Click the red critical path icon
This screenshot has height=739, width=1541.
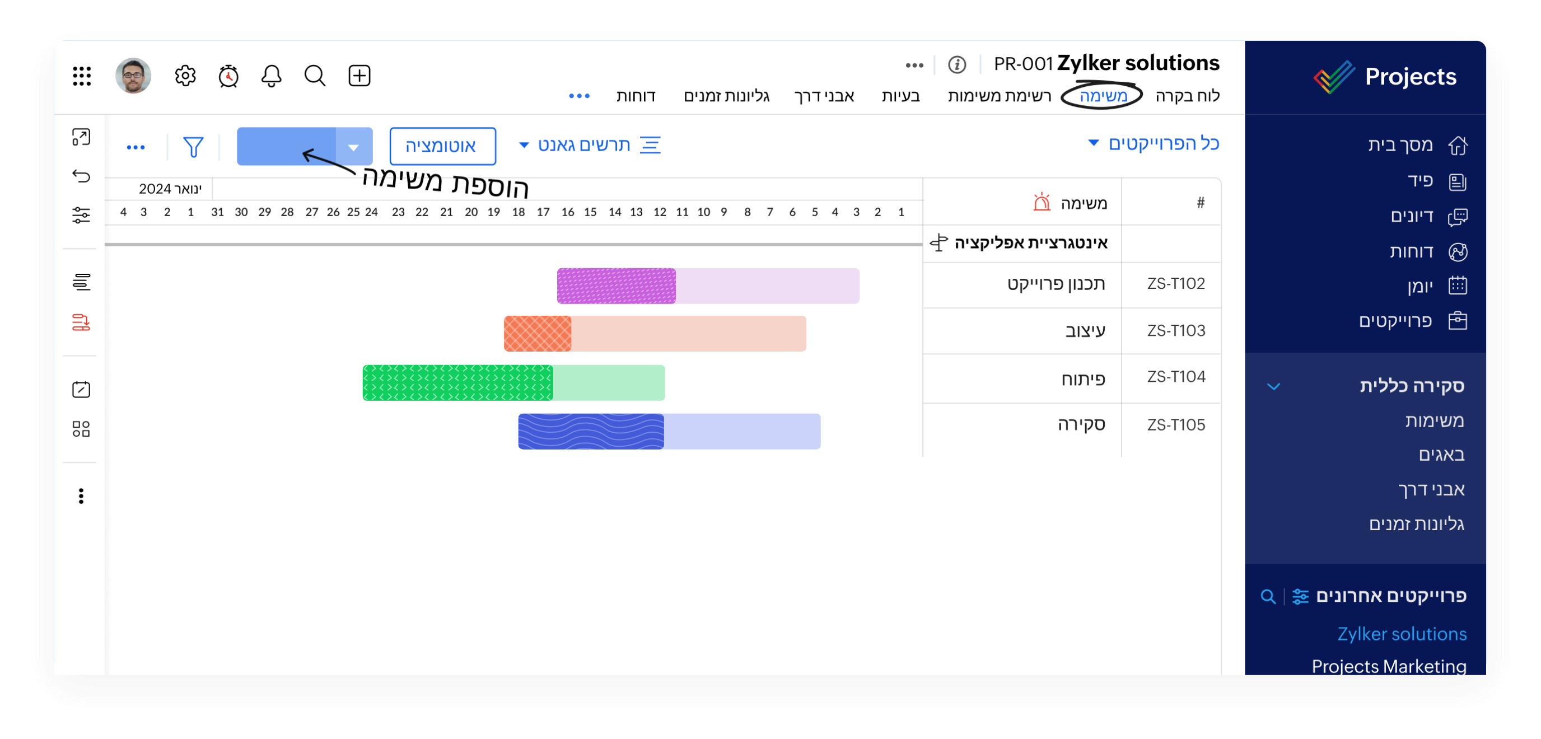[x=81, y=323]
